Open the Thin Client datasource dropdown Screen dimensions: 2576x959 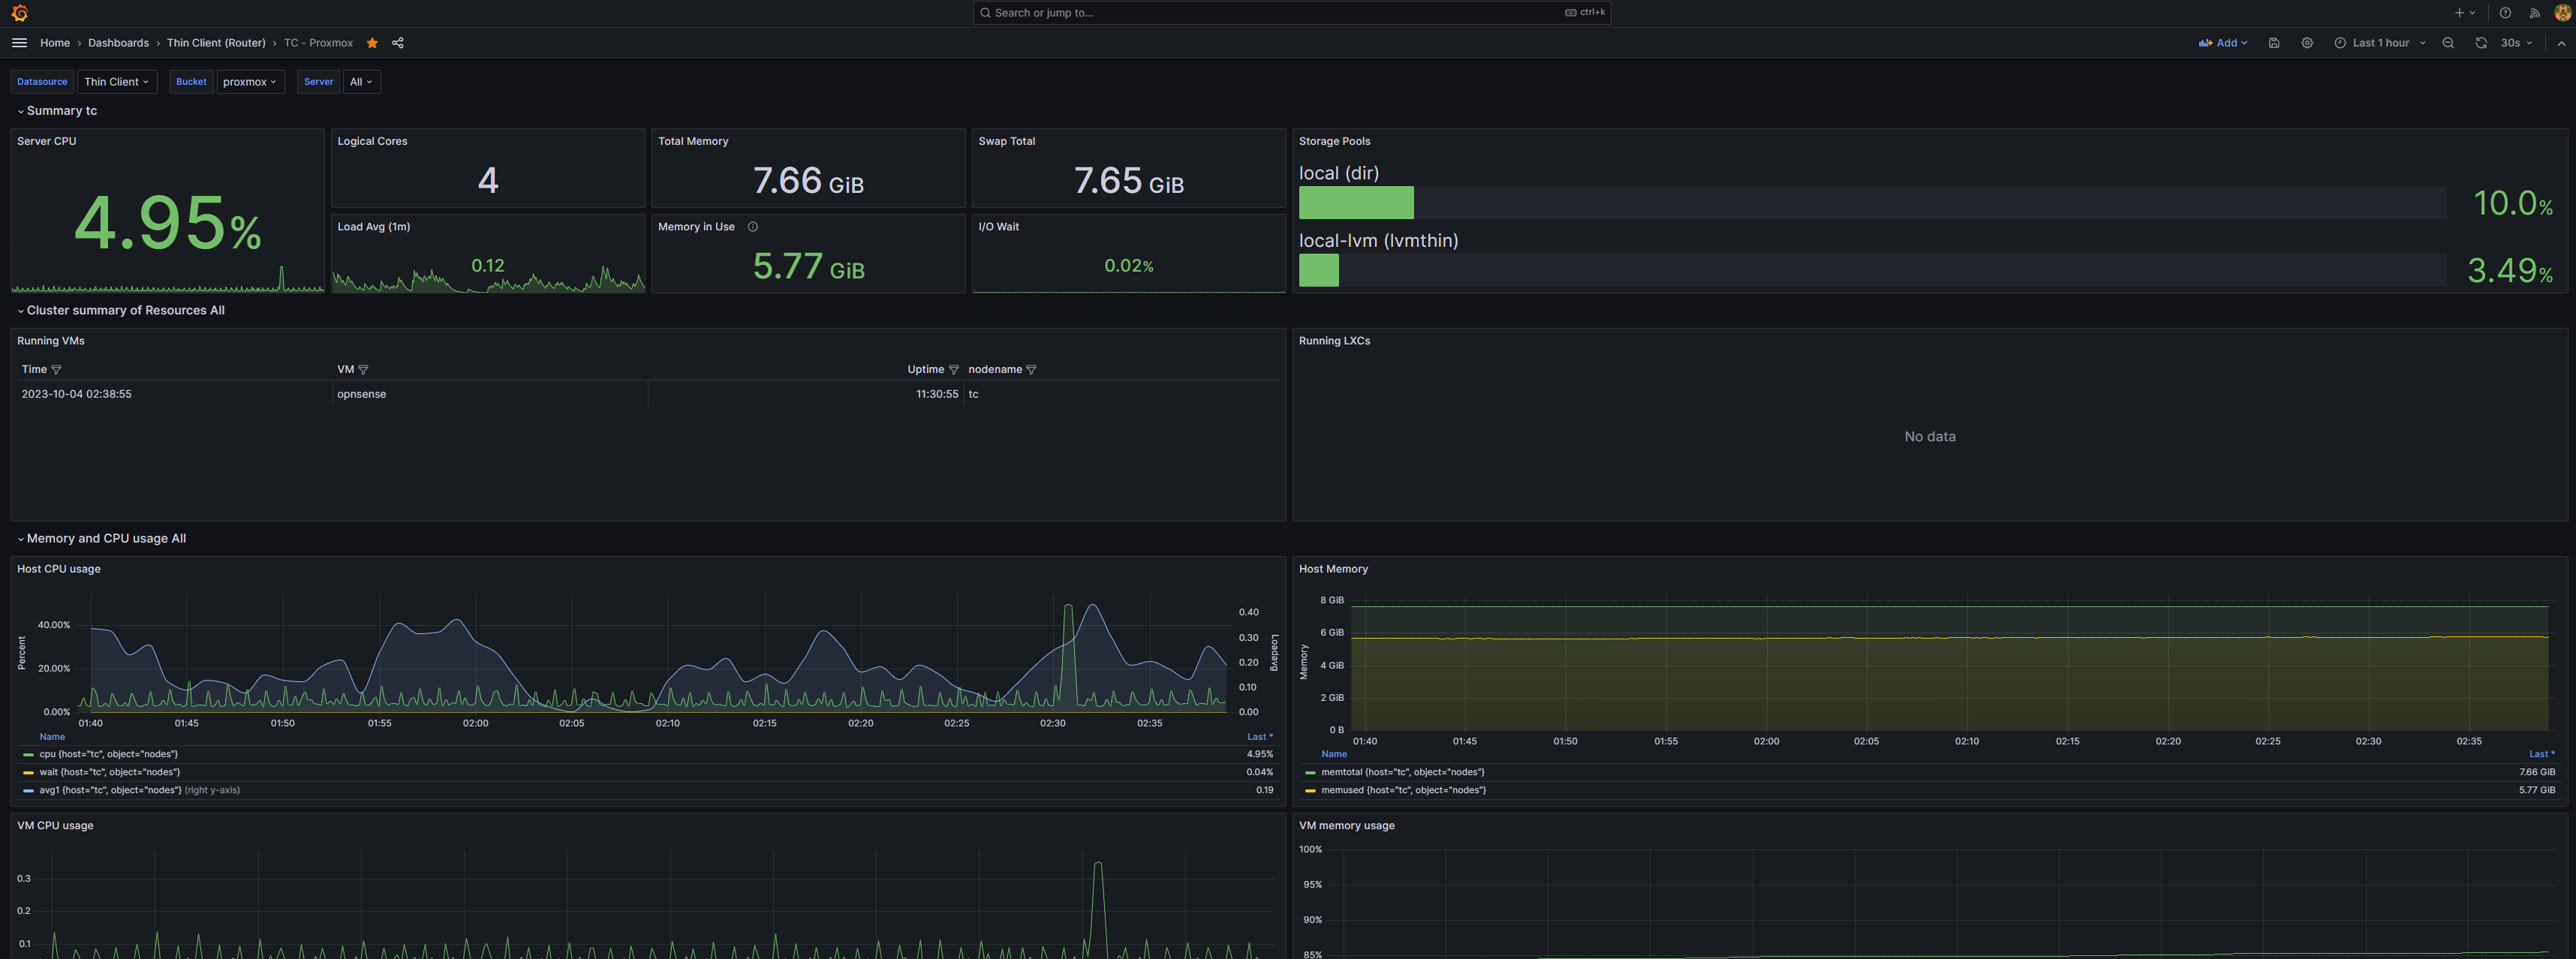[116, 82]
